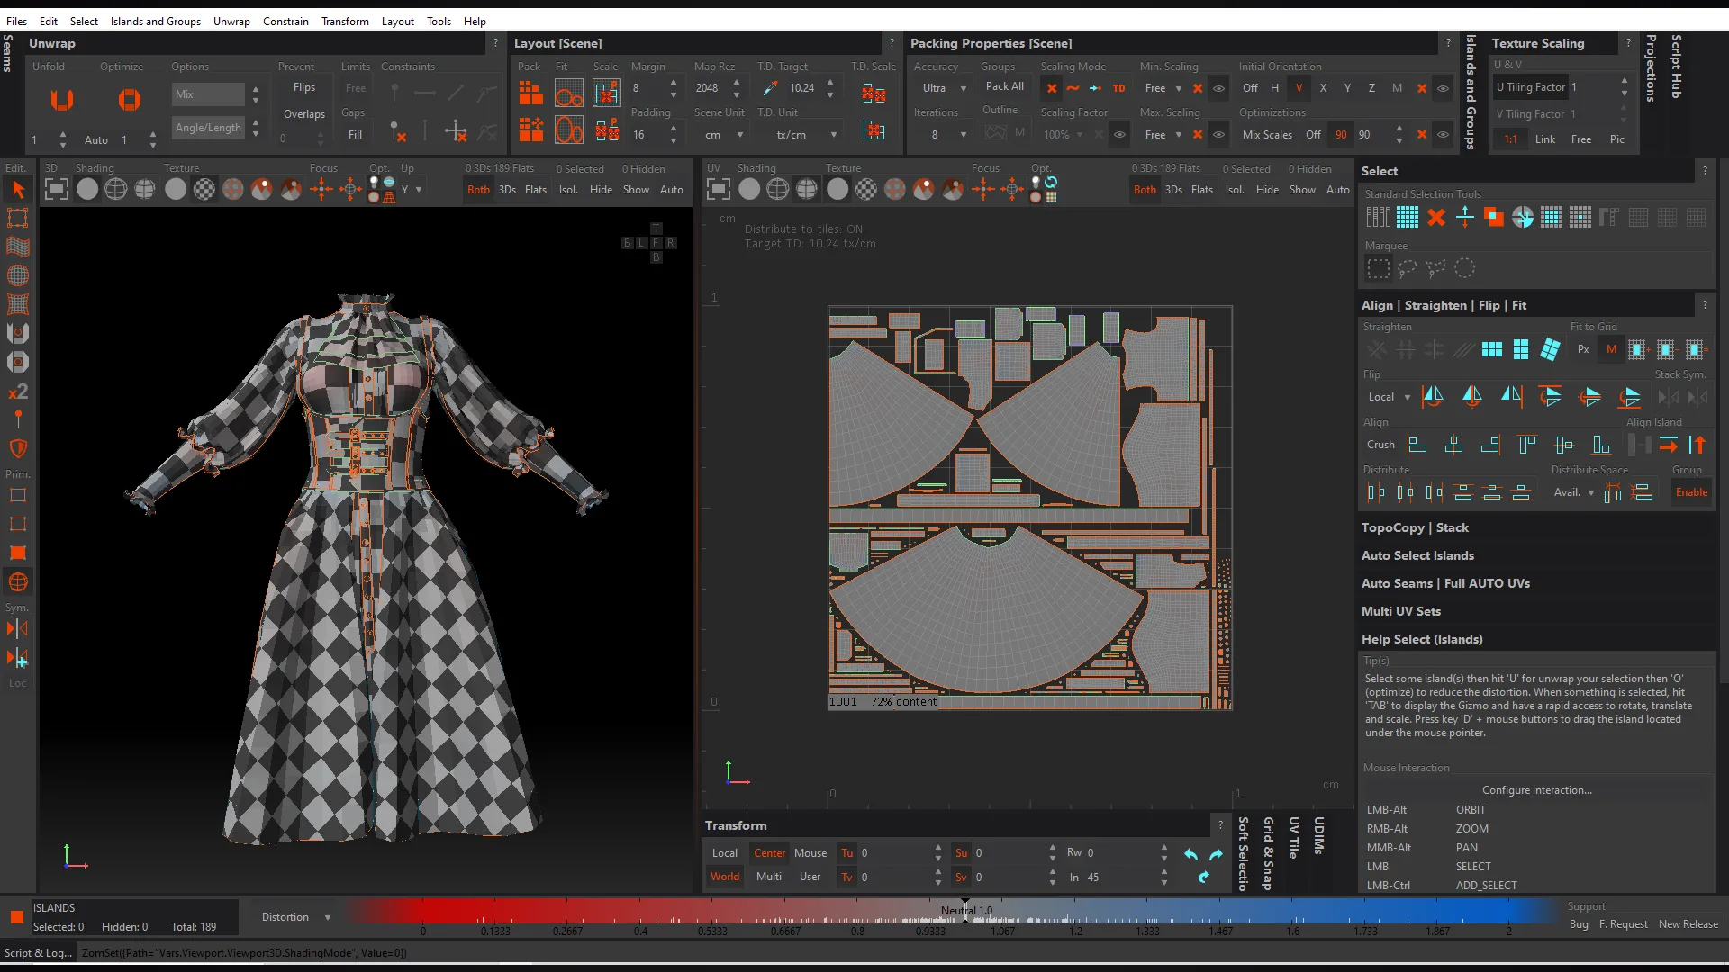Click the Transform menu item
Screen dimensions: 1729x972
[344, 20]
